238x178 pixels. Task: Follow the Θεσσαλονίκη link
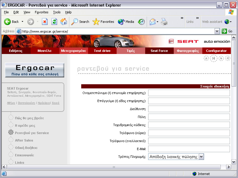[26, 103]
